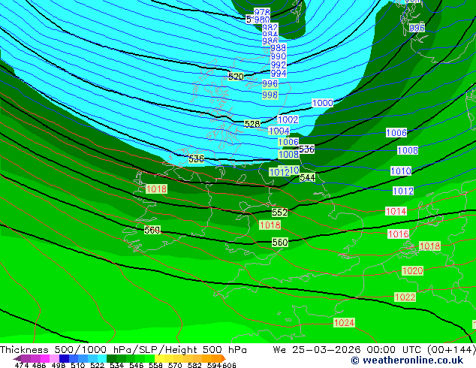Viewport: 476px width, 368px height.
Task: Click the white 1012 label above 1014
Action: tap(403, 191)
